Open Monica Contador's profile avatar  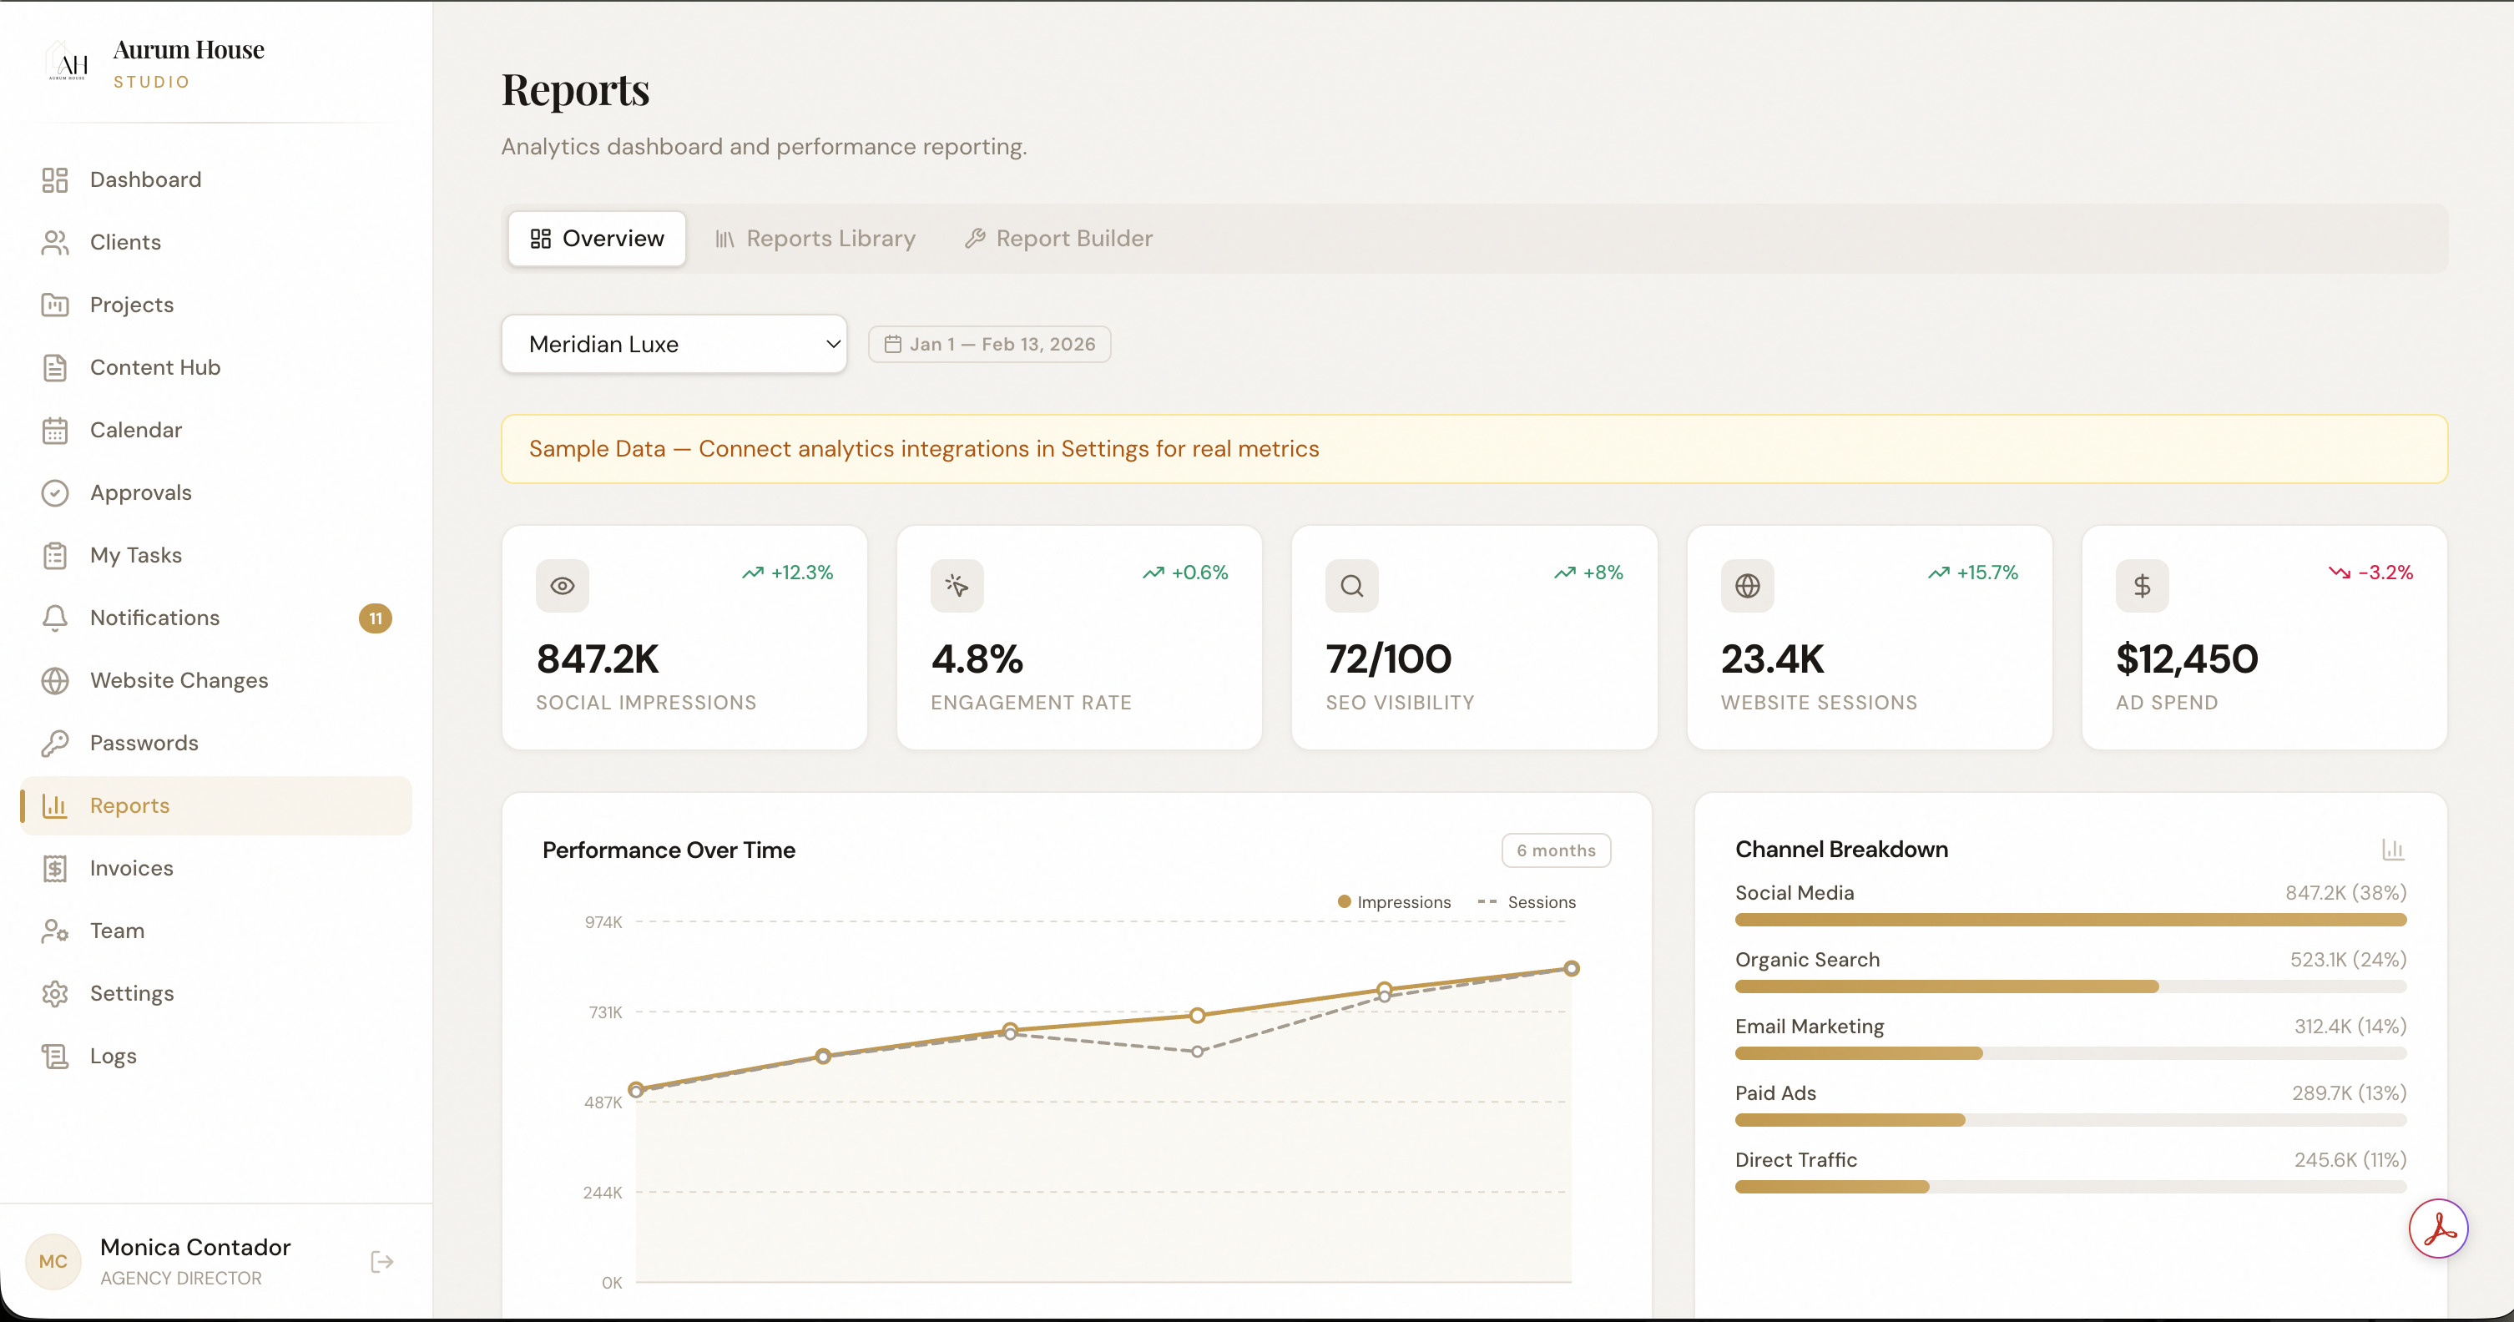point(53,1260)
